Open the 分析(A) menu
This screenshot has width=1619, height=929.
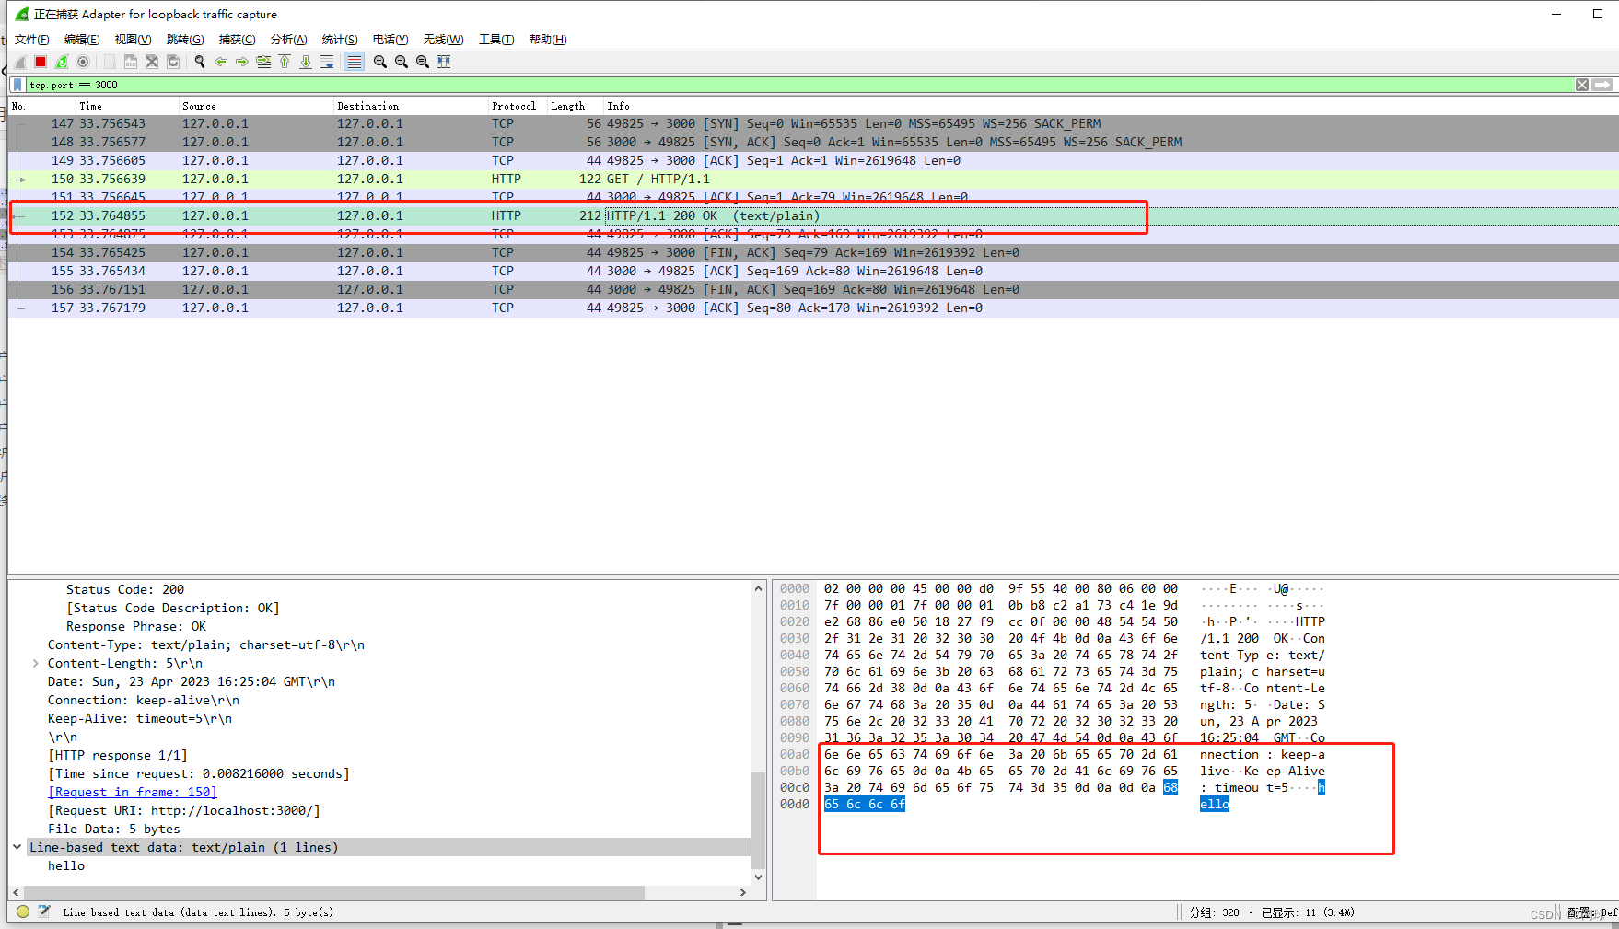click(288, 40)
